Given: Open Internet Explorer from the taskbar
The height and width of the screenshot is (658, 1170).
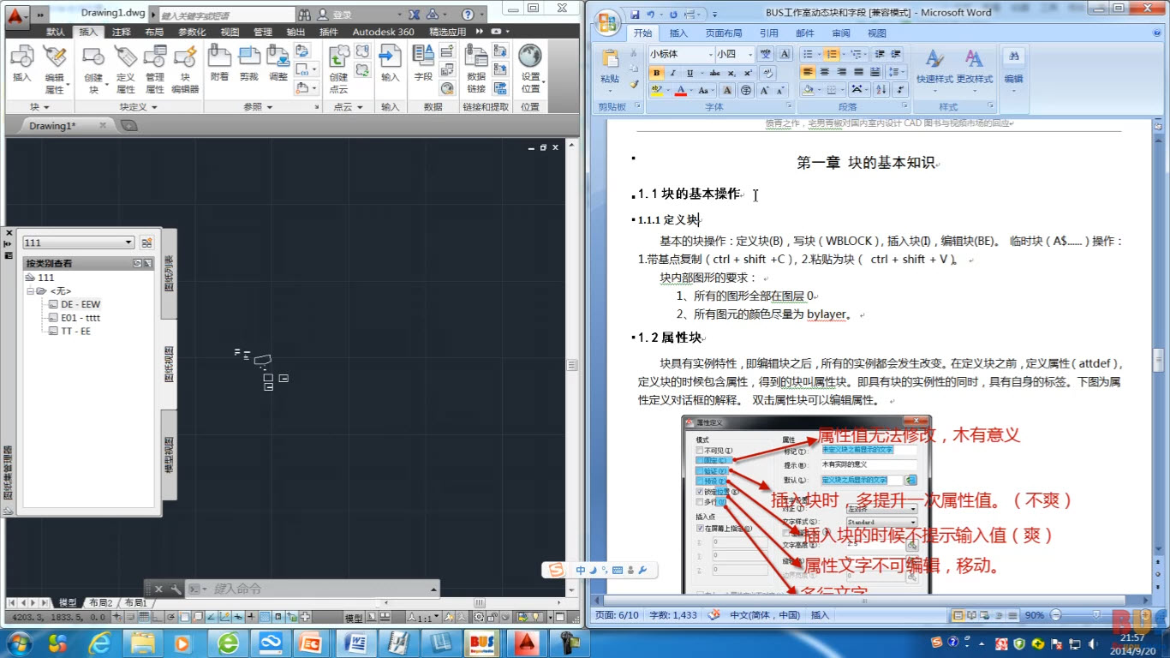Looking at the screenshot, I should point(100,642).
